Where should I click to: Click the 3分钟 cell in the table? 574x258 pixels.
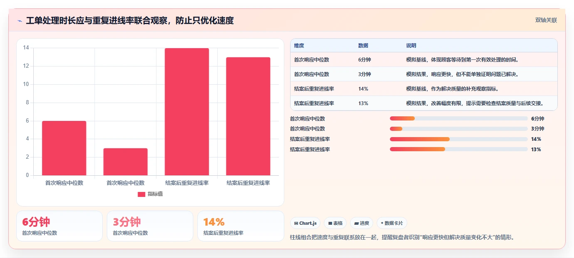coord(365,74)
